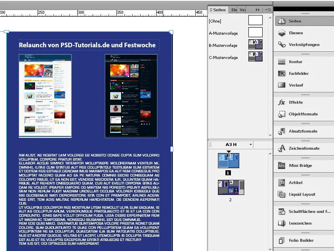The image size is (334, 251).
Task: Click the page number 1 label
Action: pos(228,173)
